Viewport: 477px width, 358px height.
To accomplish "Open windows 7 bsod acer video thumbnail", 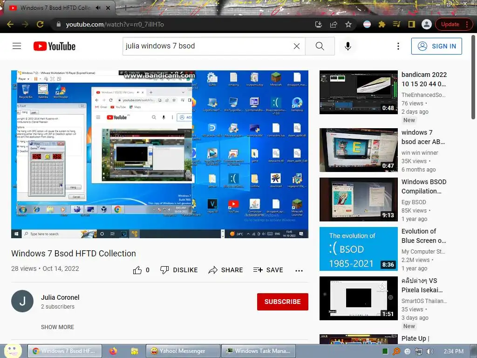I will [358, 150].
